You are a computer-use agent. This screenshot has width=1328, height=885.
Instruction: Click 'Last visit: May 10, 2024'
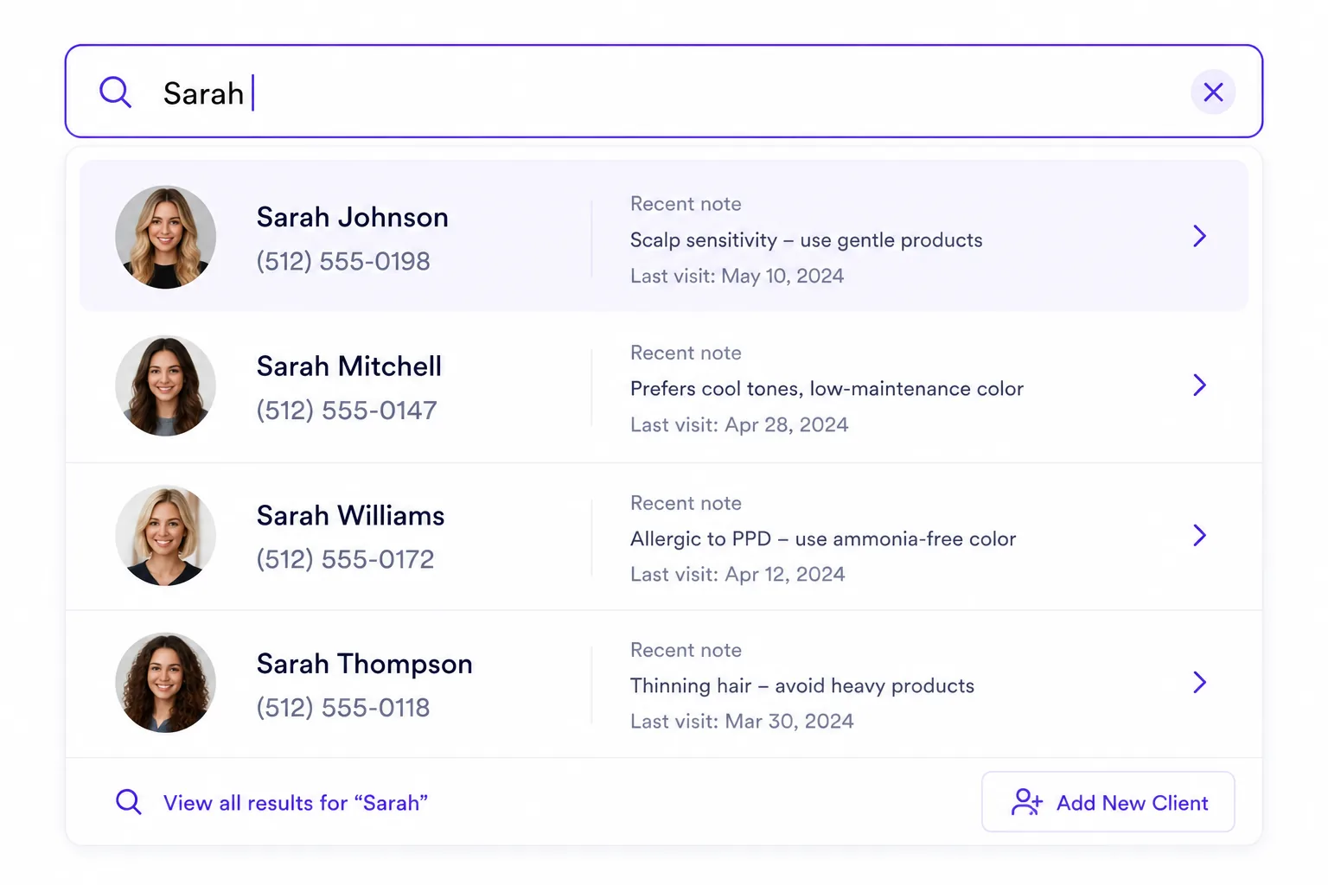coord(737,276)
